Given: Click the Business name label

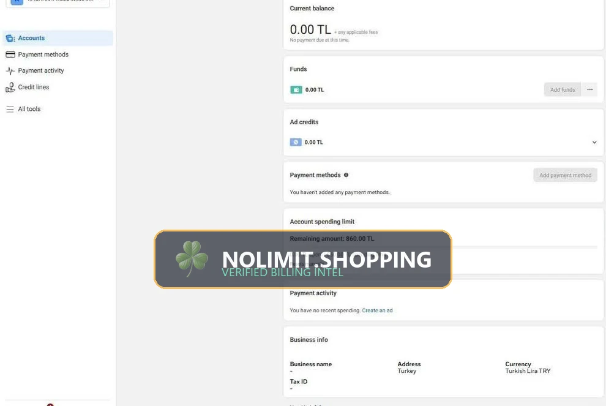Looking at the screenshot, I should (x=311, y=364).
